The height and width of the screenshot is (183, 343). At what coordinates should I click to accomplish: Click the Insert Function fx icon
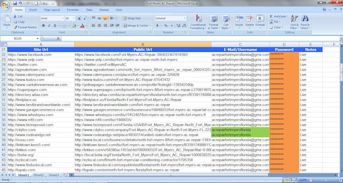58,38
